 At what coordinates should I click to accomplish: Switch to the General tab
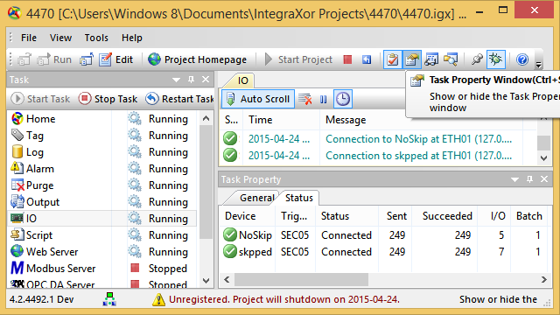point(256,198)
